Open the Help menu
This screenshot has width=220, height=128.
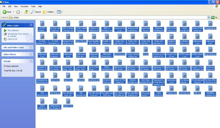pos(40,6)
